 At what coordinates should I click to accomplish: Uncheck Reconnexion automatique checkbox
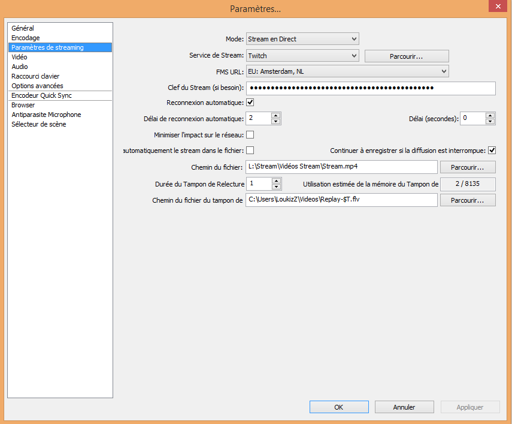click(x=250, y=103)
